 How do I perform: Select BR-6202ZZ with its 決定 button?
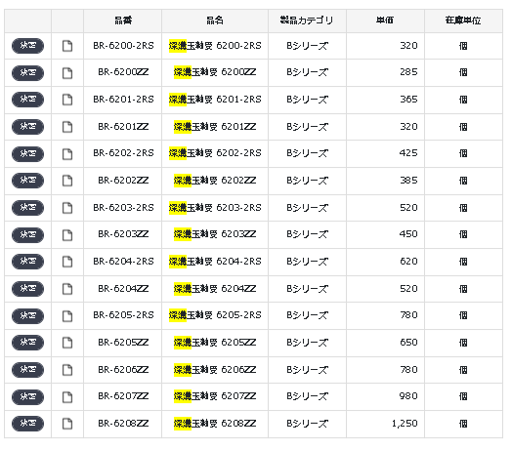[x=27, y=181]
